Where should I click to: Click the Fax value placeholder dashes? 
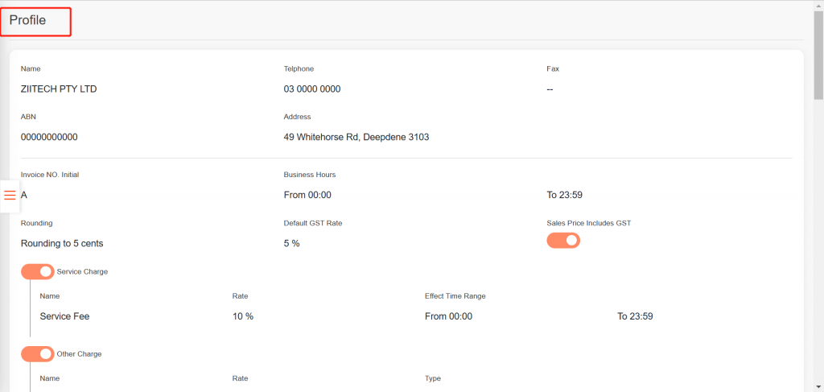[x=550, y=89]
